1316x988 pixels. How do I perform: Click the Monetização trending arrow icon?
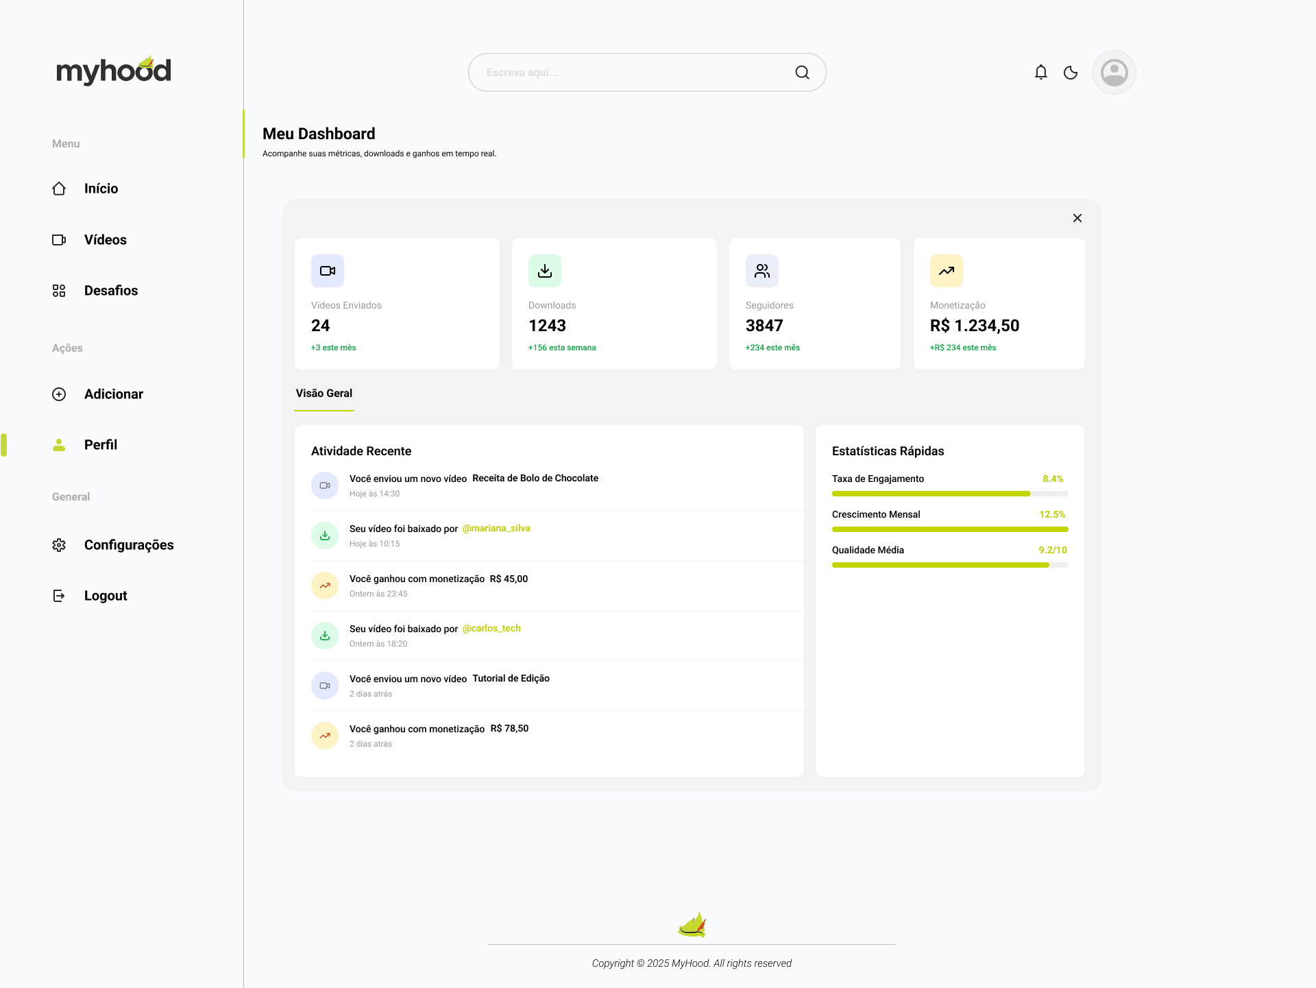(947, 271)
